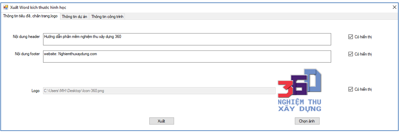The width and height of the screenshot is (399, 132).
Task: Focus the Nội dung header text box
Action: (x=187, y=39)
